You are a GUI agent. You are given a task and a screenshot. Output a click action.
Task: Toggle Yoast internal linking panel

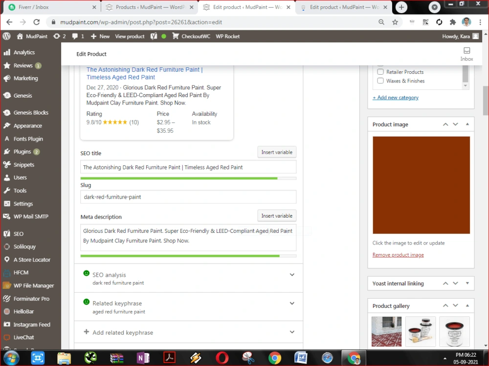point(467,283)
